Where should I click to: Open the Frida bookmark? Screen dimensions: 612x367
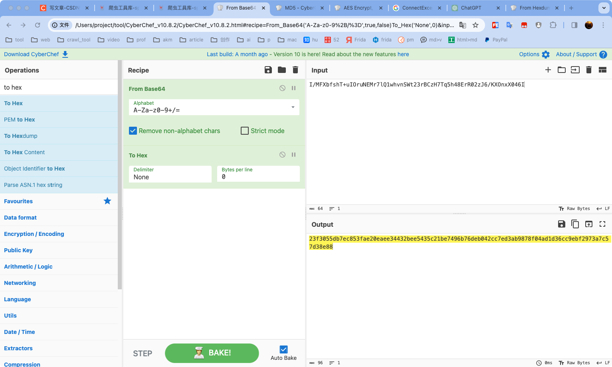[356, 40]
